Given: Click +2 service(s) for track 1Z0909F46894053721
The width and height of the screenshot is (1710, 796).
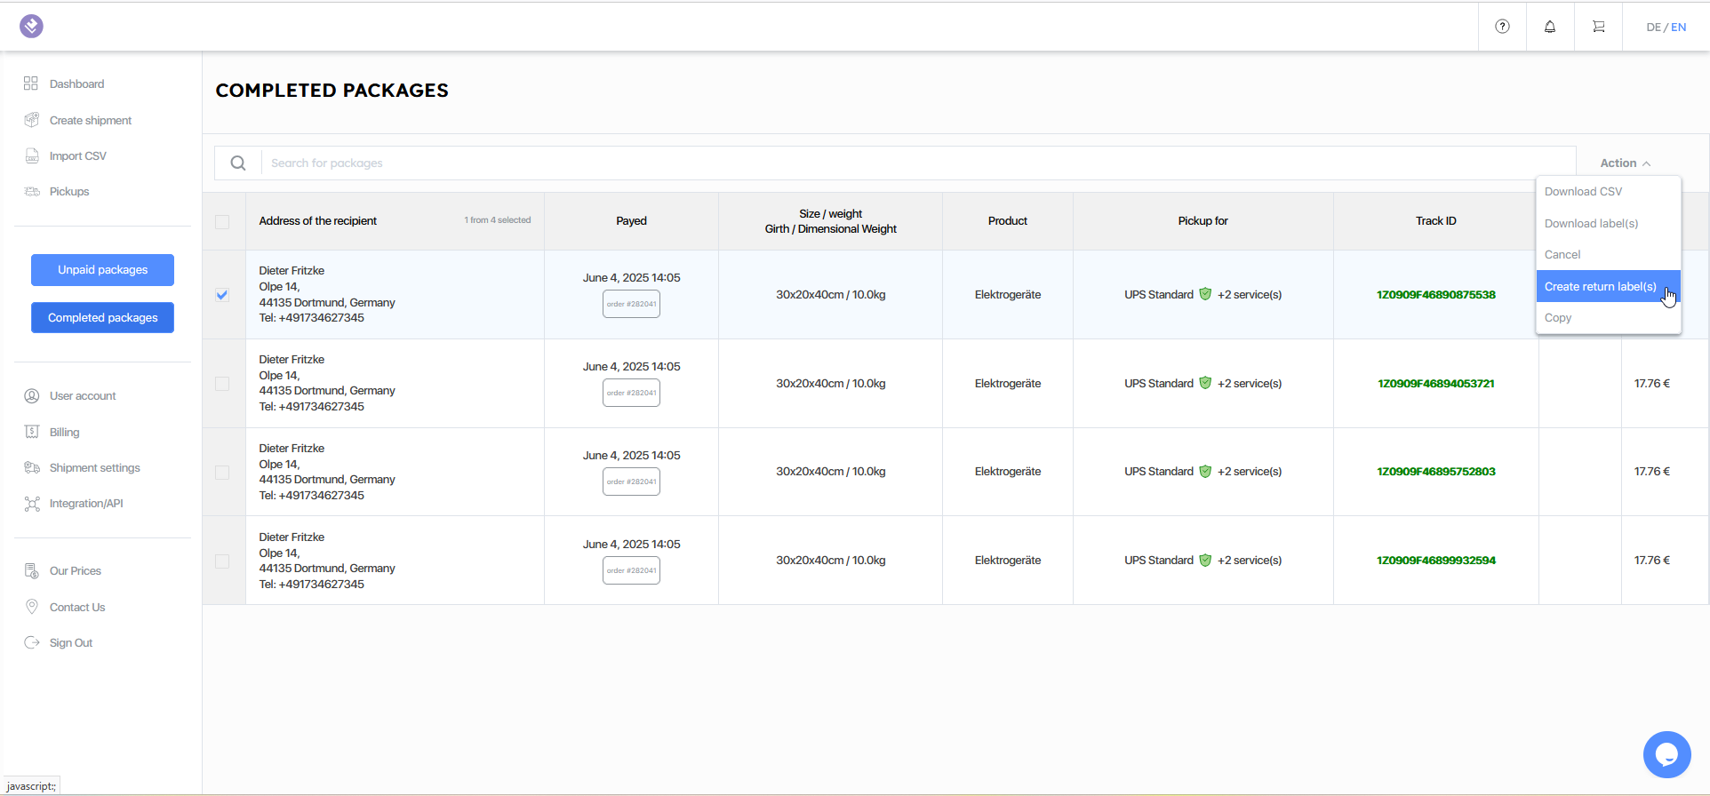Looking at the screenshot, I should (x=1250, y=384).
